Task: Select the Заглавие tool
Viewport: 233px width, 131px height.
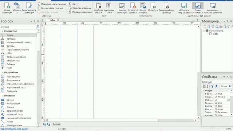Action: pyautogui.click(x=19, y=46)
